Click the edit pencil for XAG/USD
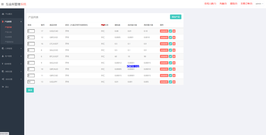The image size is (266, 135). pyautogui.click(x=170, y=63)
